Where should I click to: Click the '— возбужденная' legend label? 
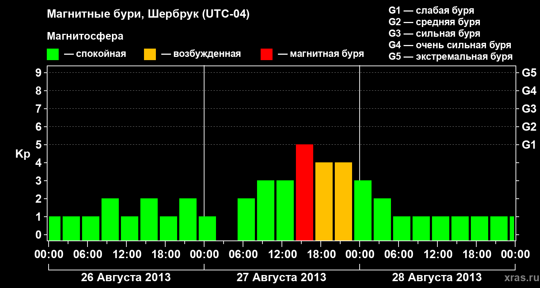[x=201, y=54]
